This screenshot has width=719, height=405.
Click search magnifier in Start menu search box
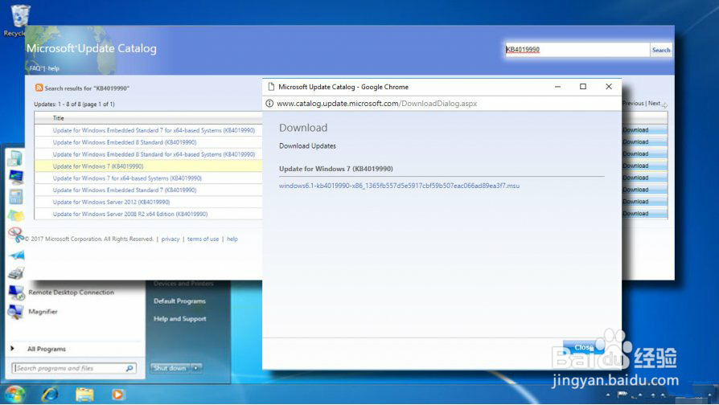(x=129, y=368)
